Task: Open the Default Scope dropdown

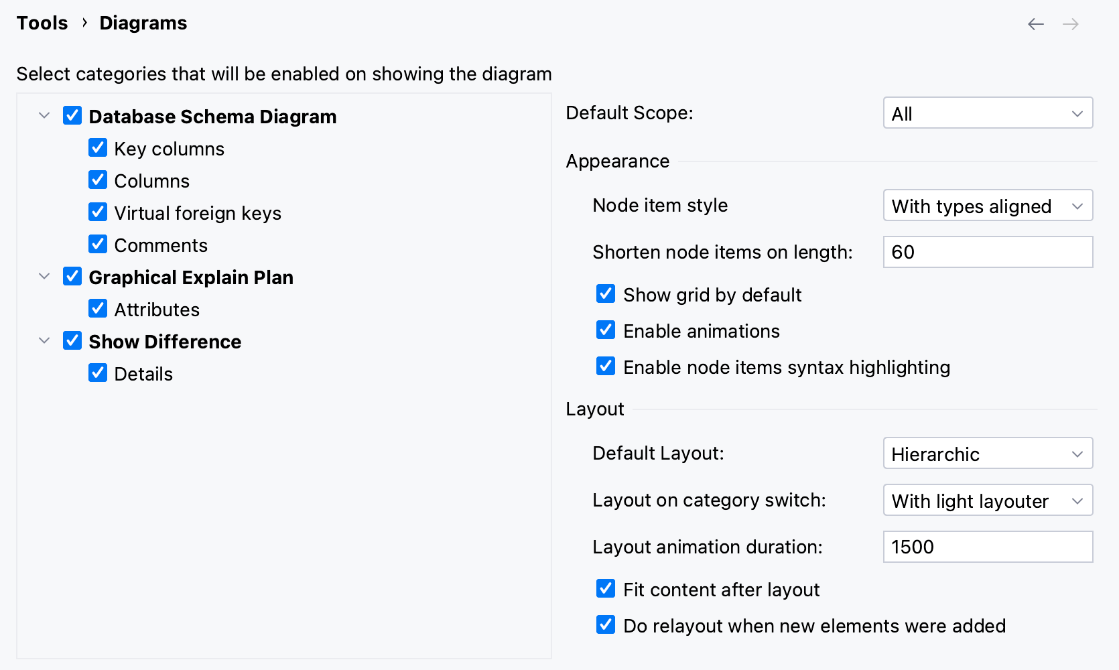Action: (x=986, y=113)
